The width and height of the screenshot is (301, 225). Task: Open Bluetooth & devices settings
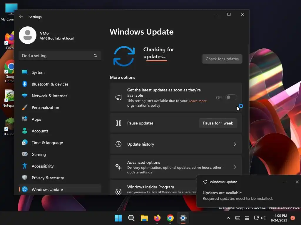[60, 84]
